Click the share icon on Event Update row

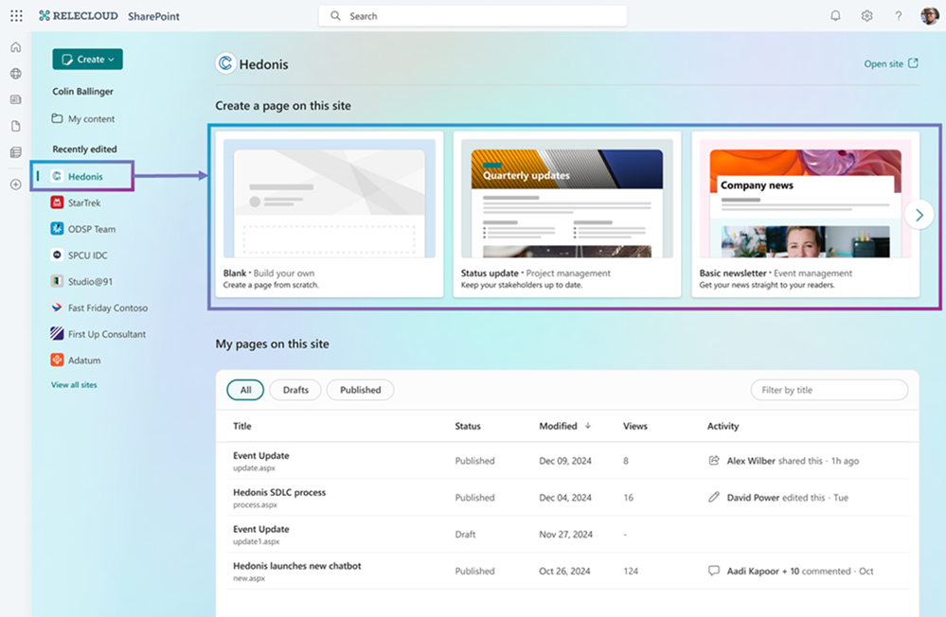714,460
